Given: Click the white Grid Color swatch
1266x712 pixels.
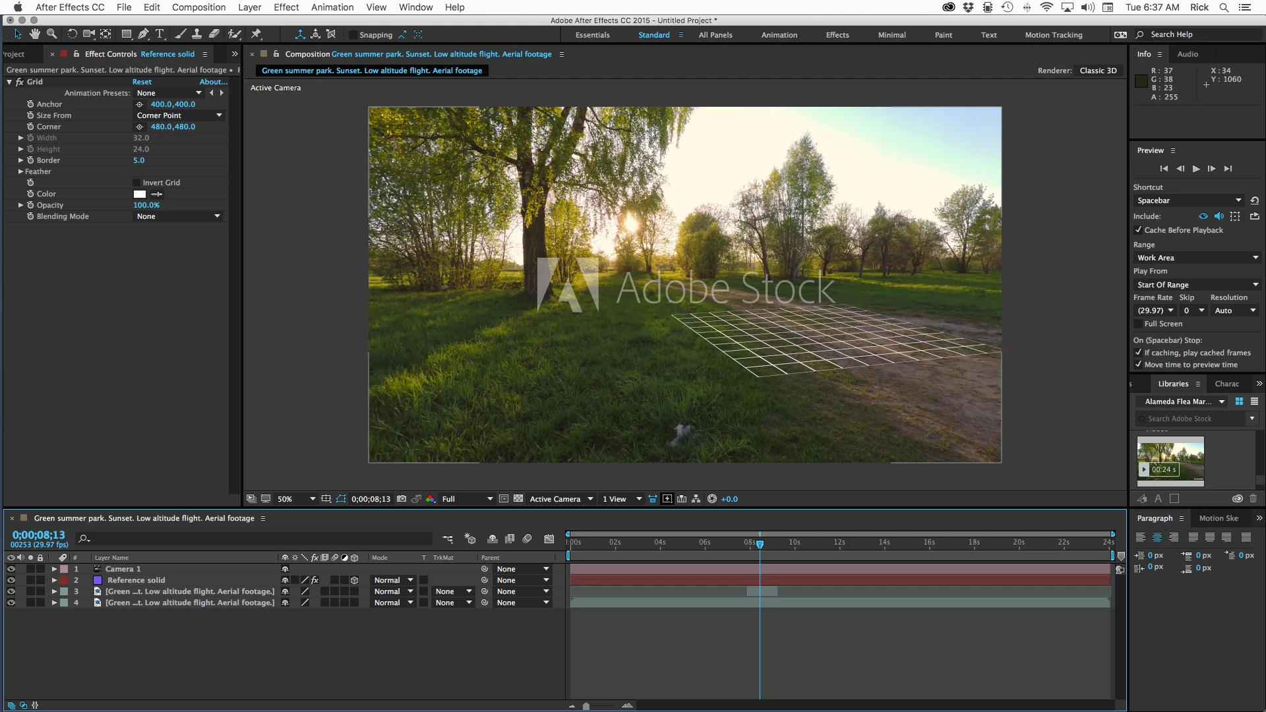Looking at the screenshot, I should pos(140,194).
